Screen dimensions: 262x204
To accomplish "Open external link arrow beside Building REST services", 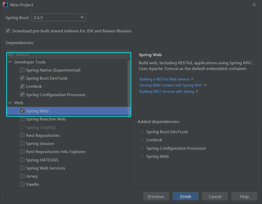I will tap(197, 91).
